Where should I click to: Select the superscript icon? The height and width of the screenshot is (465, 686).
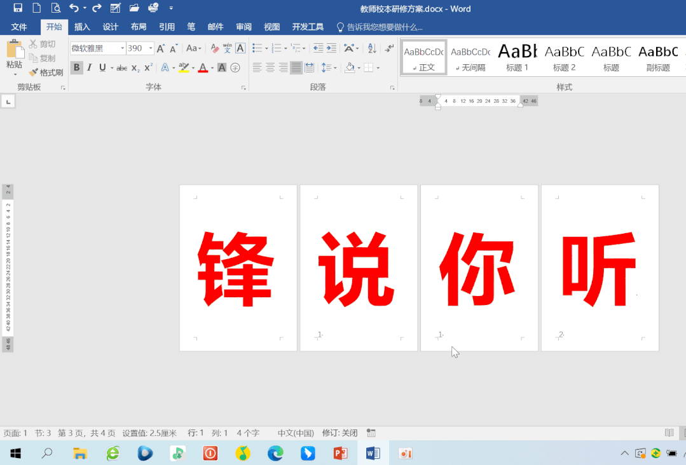(x=147, y=67)
